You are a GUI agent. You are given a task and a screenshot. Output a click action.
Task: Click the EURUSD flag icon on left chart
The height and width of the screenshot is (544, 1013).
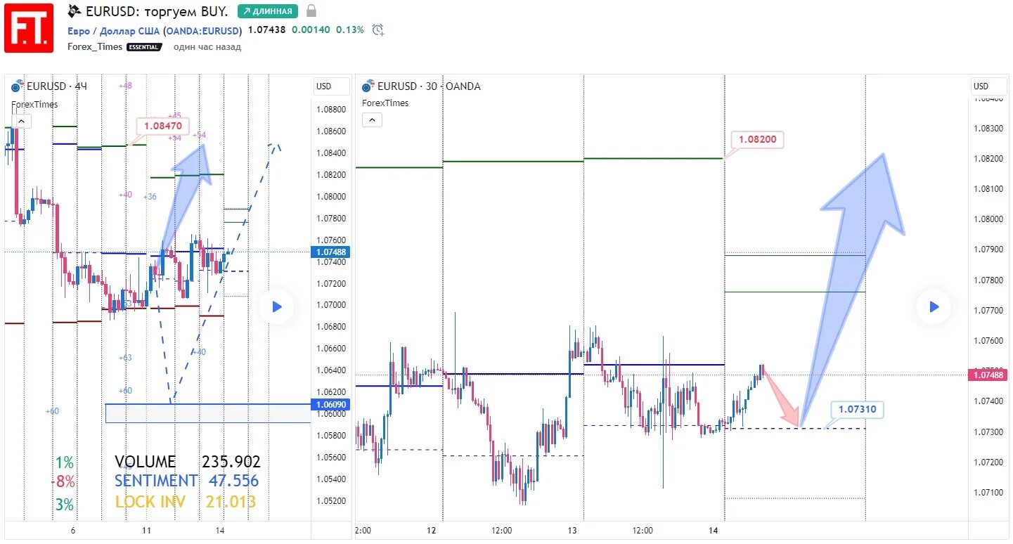(18, 86)
